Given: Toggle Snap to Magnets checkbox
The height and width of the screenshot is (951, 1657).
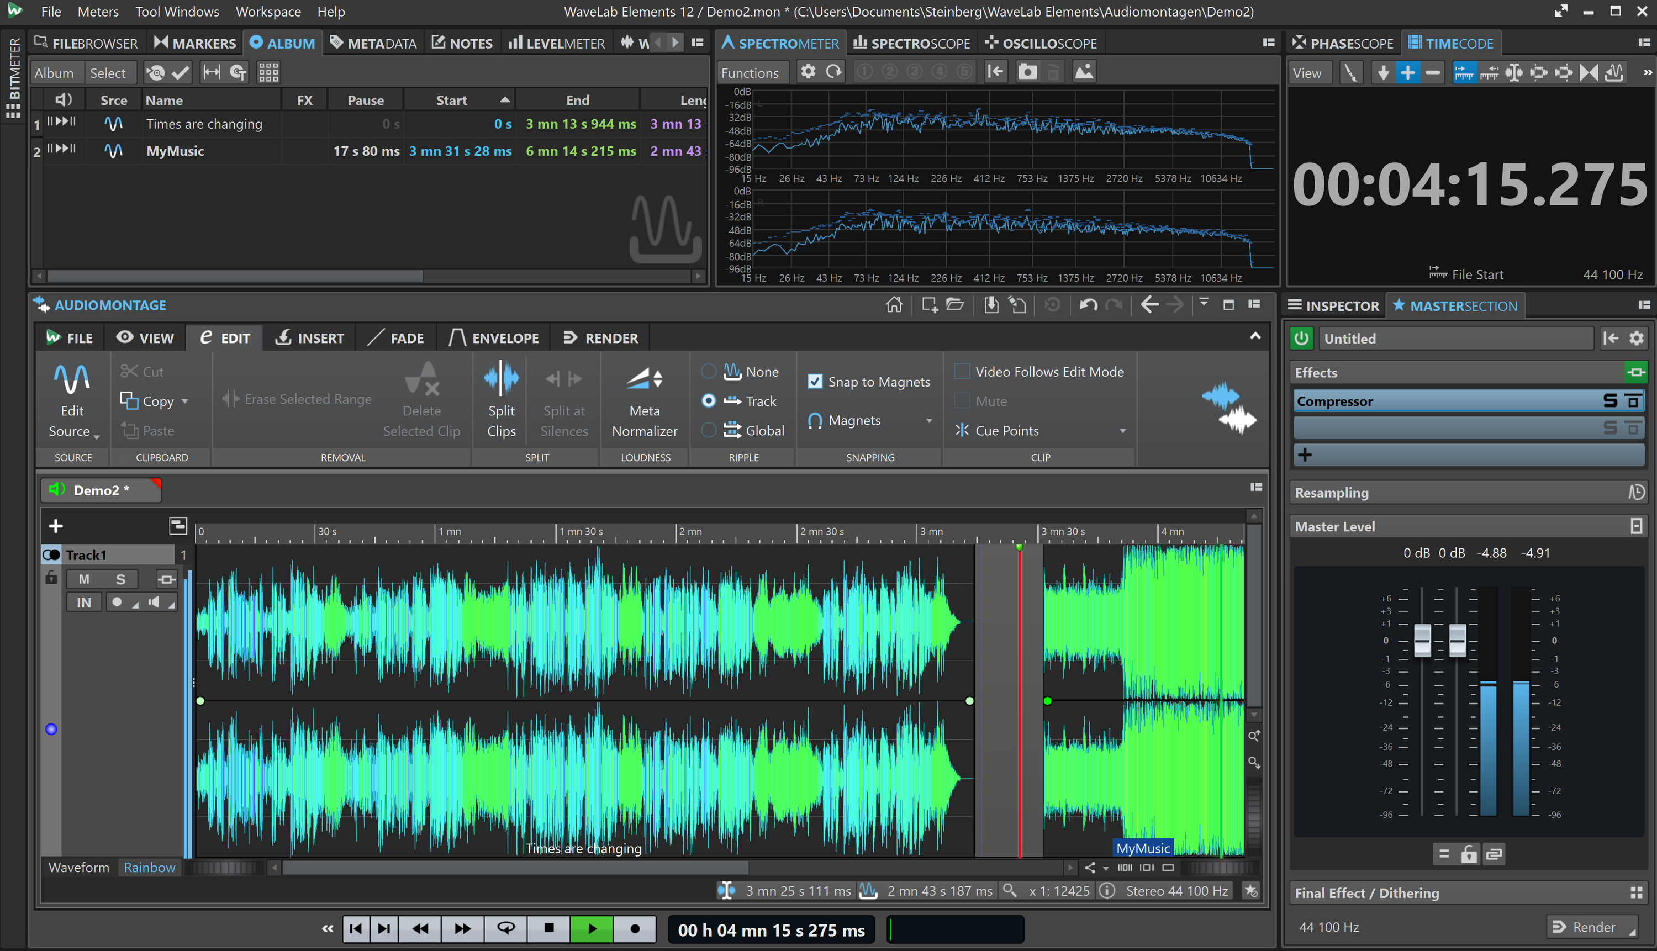Looking at the screenshot, I should [x=815, y=381].
